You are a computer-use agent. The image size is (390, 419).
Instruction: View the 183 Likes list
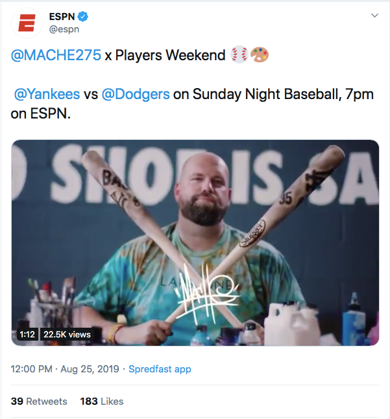click(x=101, y=402)
